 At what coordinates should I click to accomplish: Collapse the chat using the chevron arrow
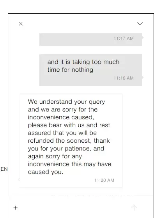point(140,24)
